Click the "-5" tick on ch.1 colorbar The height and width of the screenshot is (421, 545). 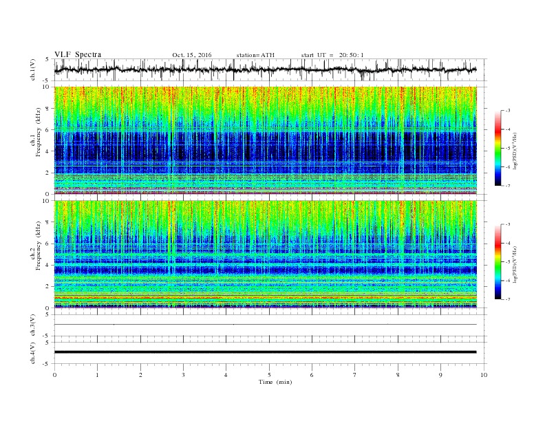coord(508,149)
